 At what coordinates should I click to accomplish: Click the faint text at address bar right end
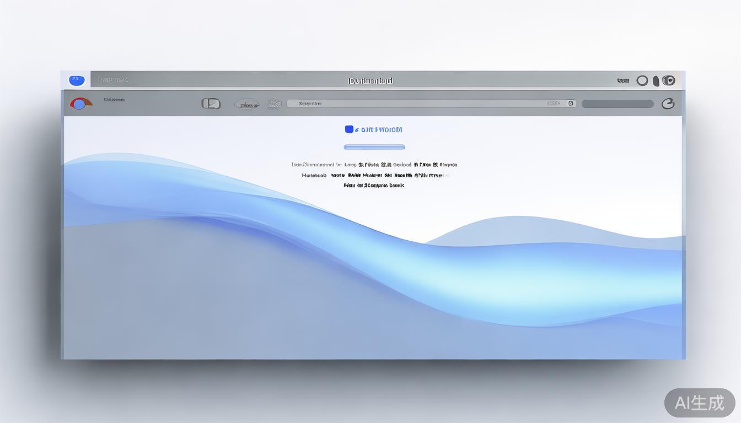tap(554, 104)
